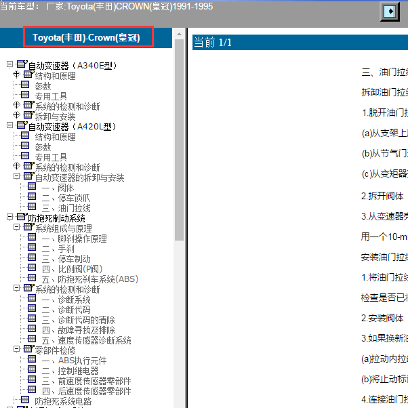
Task: Expand 系统的检测和诊断 under A420L型
Action: (x=17, y=166)
